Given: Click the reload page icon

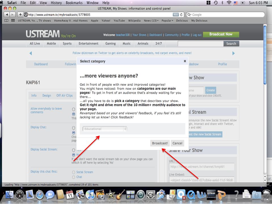Looking at the screenshot, I should pyautogui.click(x=181, y=14).
